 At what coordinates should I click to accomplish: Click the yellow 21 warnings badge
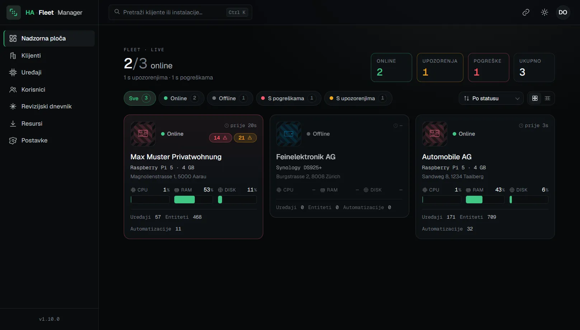[245, 138]
